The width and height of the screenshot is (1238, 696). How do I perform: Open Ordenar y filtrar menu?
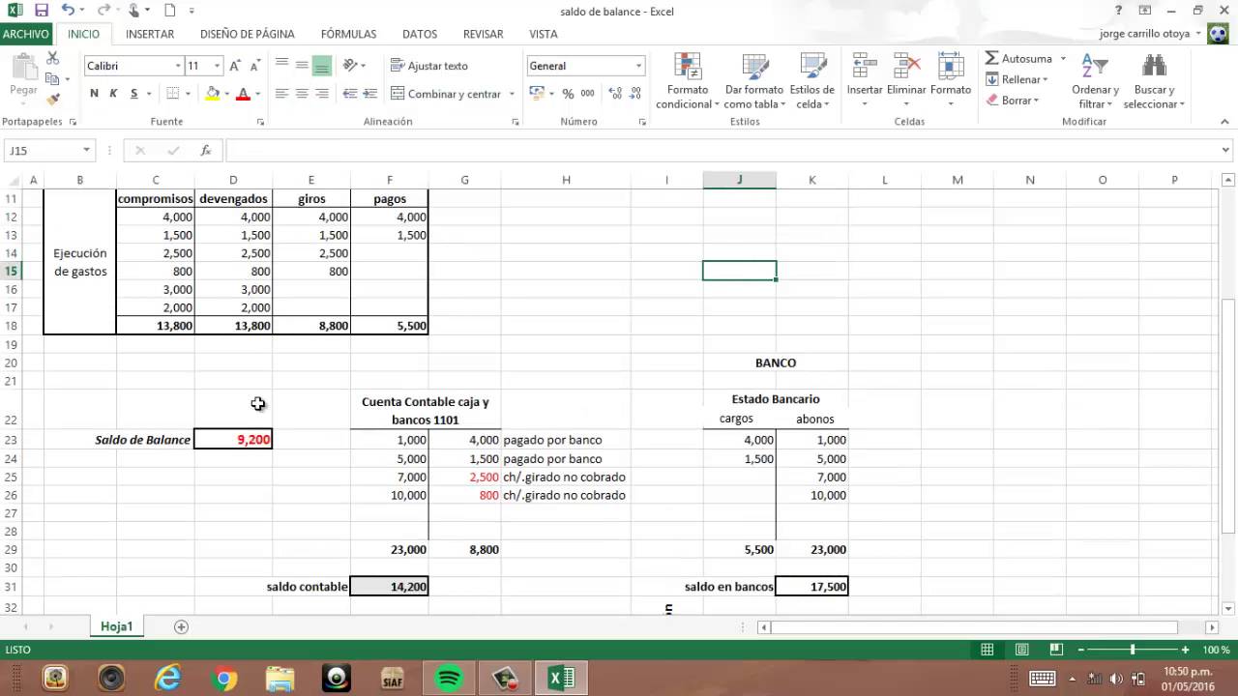(1095, 81)
